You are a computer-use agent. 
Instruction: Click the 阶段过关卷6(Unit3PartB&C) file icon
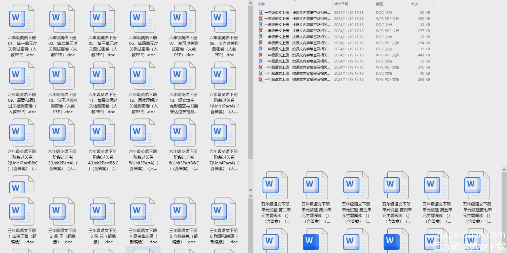(x=183, y=133)
